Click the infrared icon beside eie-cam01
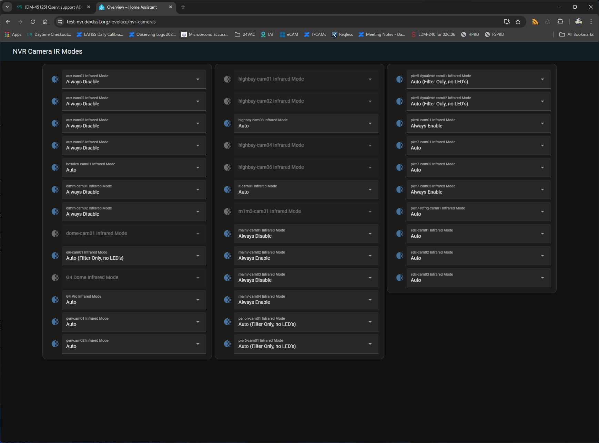 coord(55,256)
